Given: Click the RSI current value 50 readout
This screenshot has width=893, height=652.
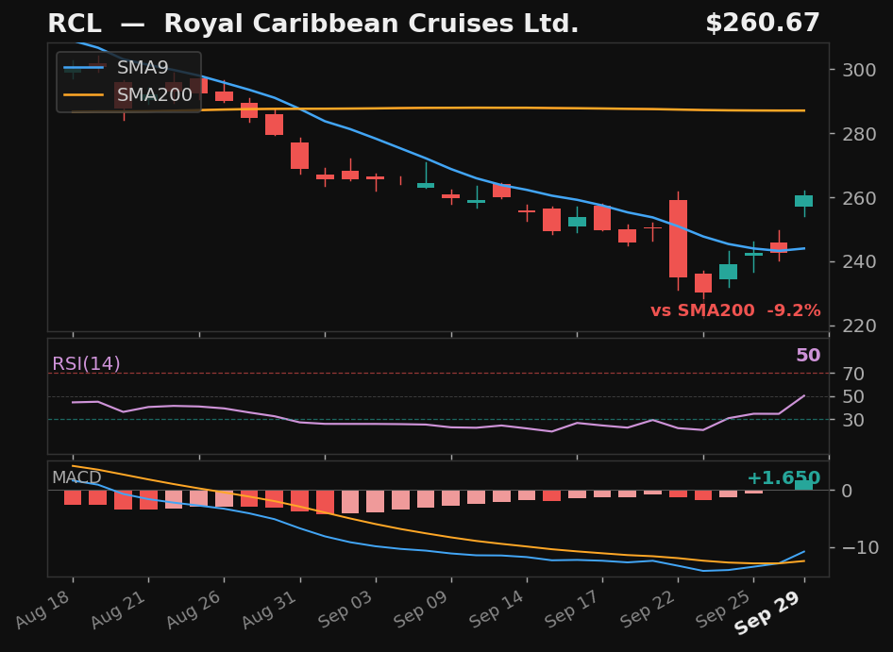Looking at the screenshot, I should 808,356.
